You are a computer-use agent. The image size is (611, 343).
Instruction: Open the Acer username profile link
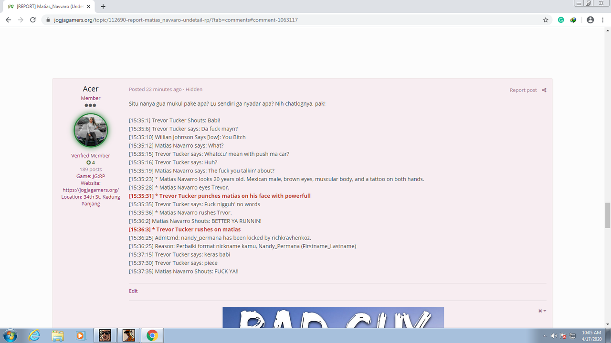[x=91, y=89]
